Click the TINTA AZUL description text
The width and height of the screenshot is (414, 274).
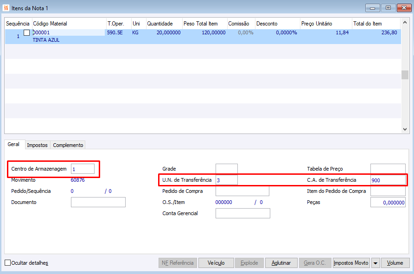pos(46,40)
